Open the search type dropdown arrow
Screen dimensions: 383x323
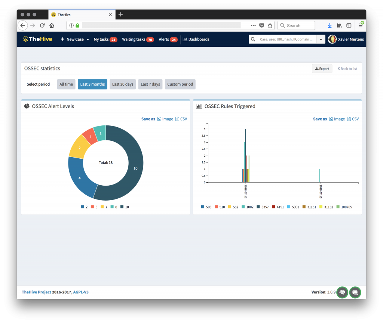(321, 39)
